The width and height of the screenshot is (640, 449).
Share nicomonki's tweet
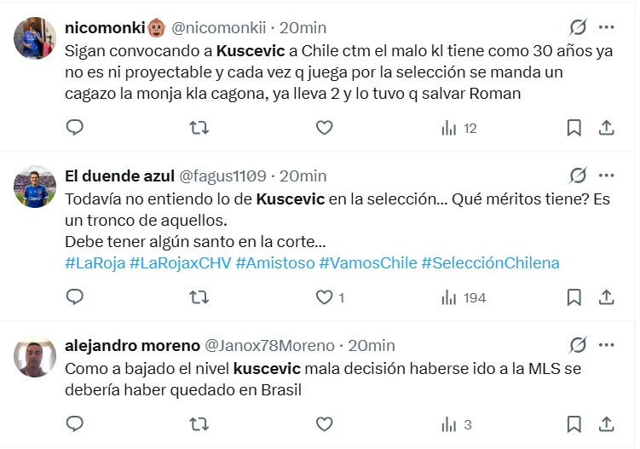607,128
